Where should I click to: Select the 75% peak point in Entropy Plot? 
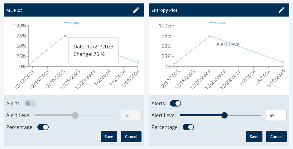(x=210, y=36)
